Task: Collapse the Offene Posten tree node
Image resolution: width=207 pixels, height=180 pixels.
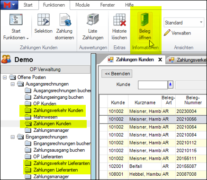Action: pyautogui.click(x=5, y=77)
